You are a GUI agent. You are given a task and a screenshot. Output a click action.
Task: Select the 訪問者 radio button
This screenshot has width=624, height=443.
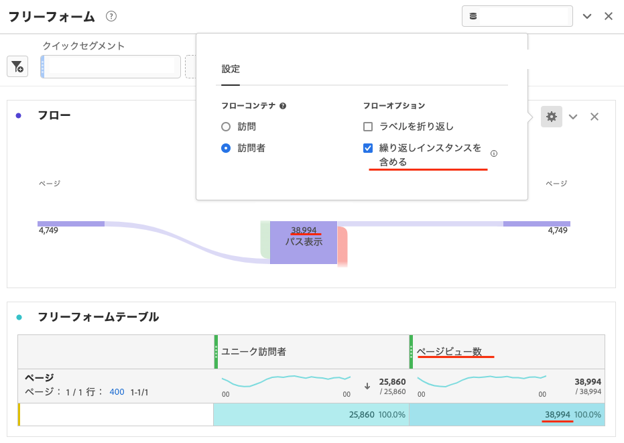pyautogui.click(x=226, y=148)
